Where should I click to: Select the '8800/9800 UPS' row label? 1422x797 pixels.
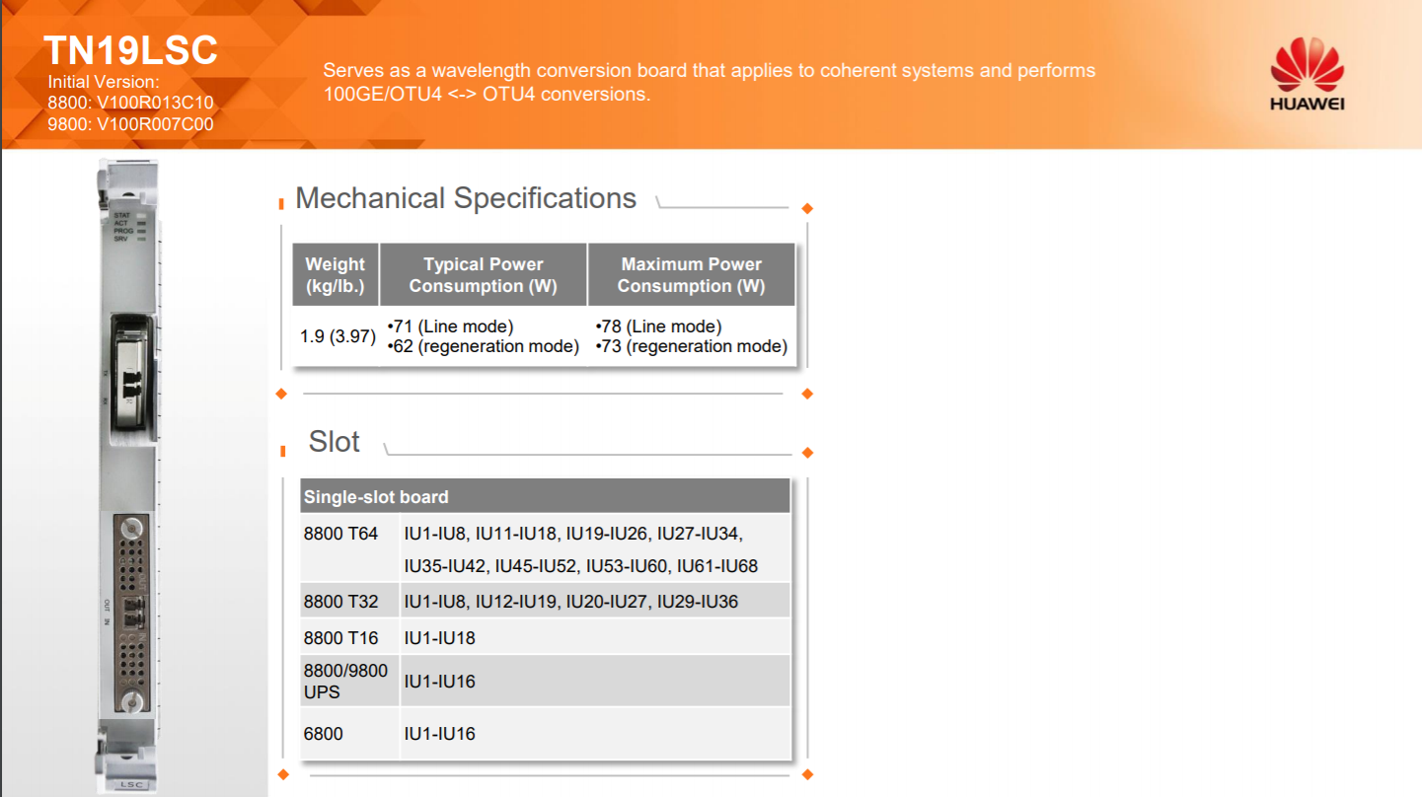tap(345, 682)
